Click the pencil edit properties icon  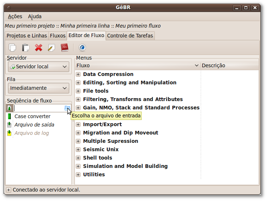51,48
